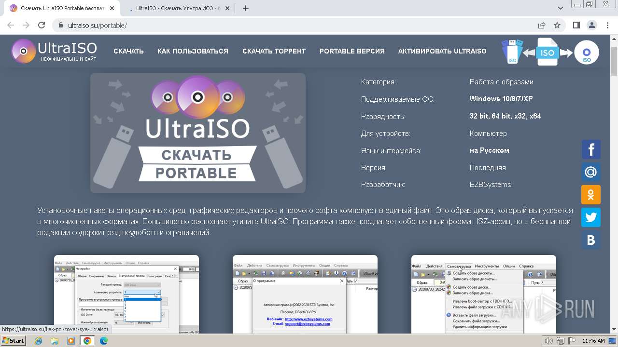The height and width of the screenshot is (347, 618).
Task: Close the second UltraISO tab
Action: [228, 8]
